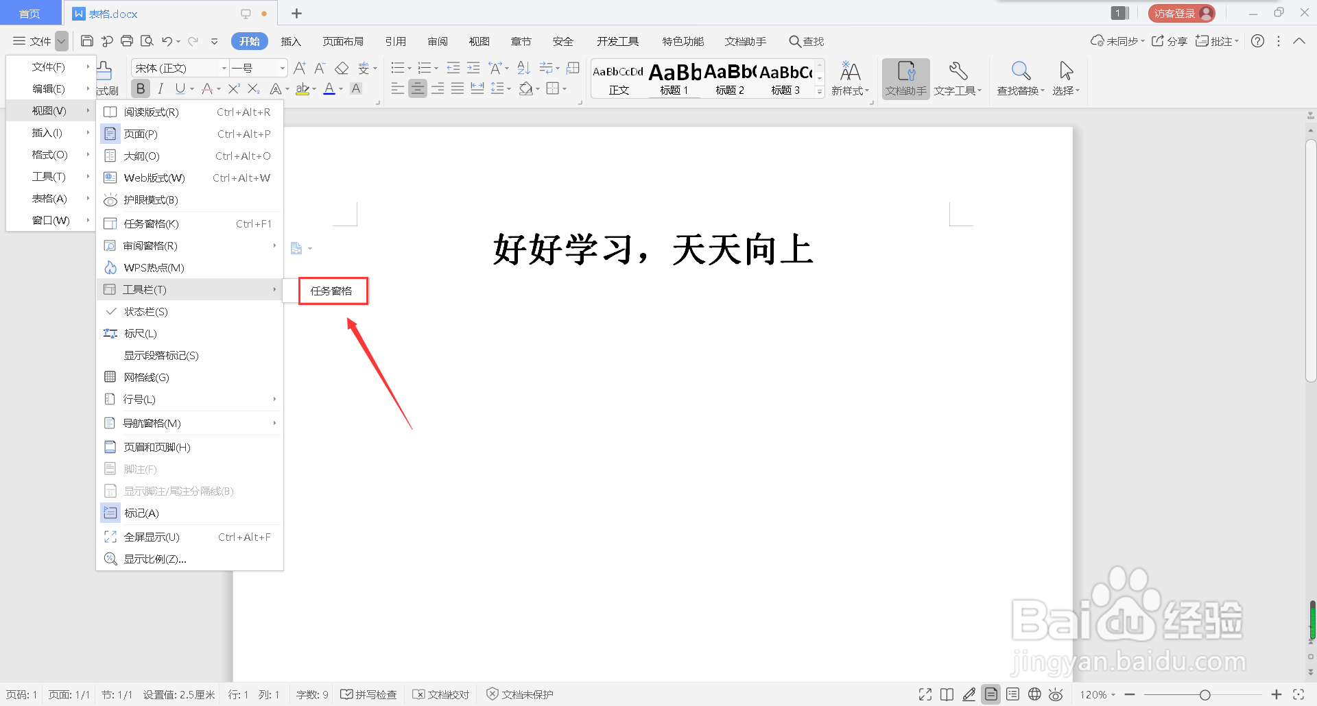Select the ink/pen annotation icon in status bar
Screen dimensions: 1317x706
tap(969, 694)
